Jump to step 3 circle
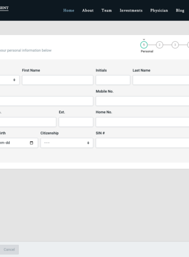The width and height of the screenshot is (189, 257). 175,45
